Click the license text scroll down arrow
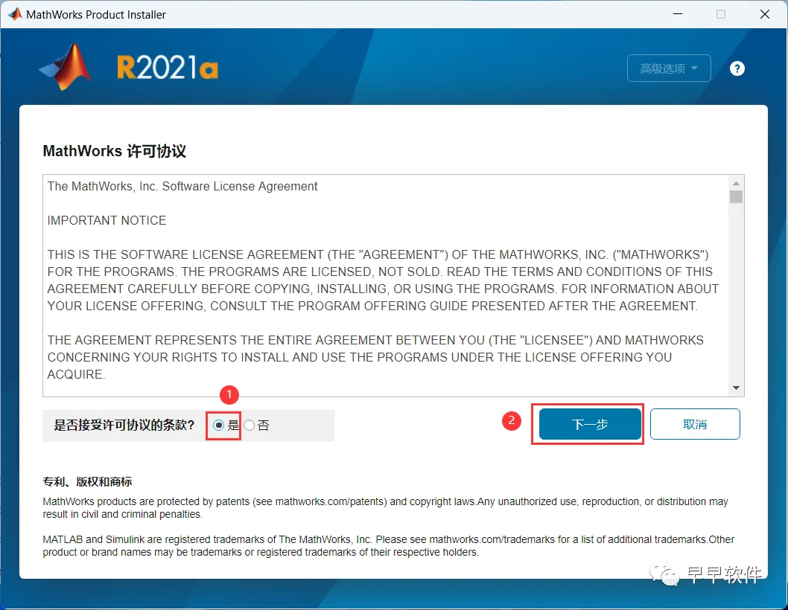Image resolution: width=788 pixels, height=610 pixels. pyautogui.click(x=736, y=388)
